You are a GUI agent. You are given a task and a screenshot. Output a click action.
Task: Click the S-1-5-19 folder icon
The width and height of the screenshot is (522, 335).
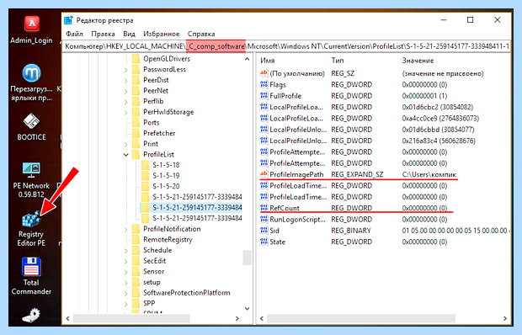(145, 176)
